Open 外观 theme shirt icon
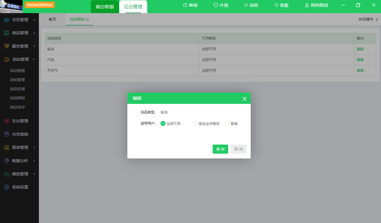This screenshot has height=223, width=381. (x=216, y=5)
